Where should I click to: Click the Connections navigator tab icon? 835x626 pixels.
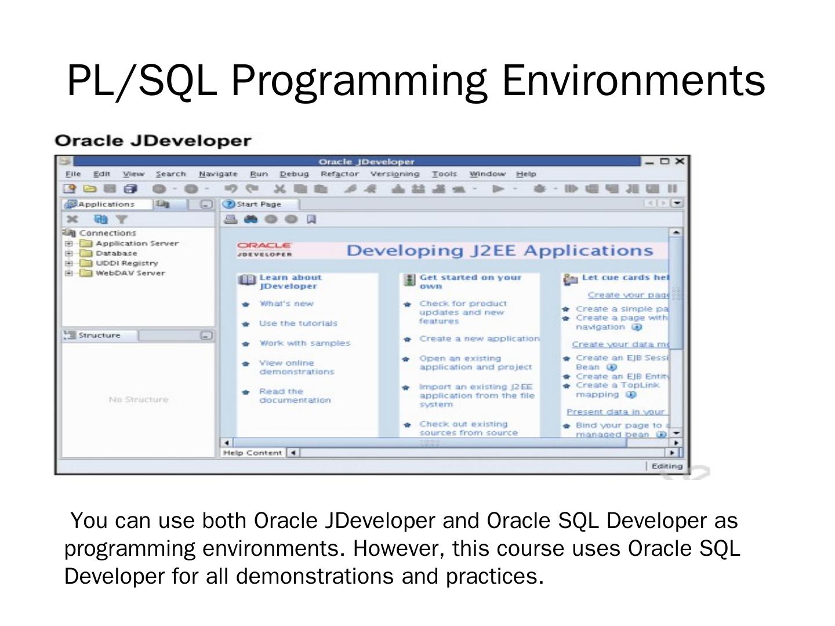pyautogui.click(x=162, y=204)
